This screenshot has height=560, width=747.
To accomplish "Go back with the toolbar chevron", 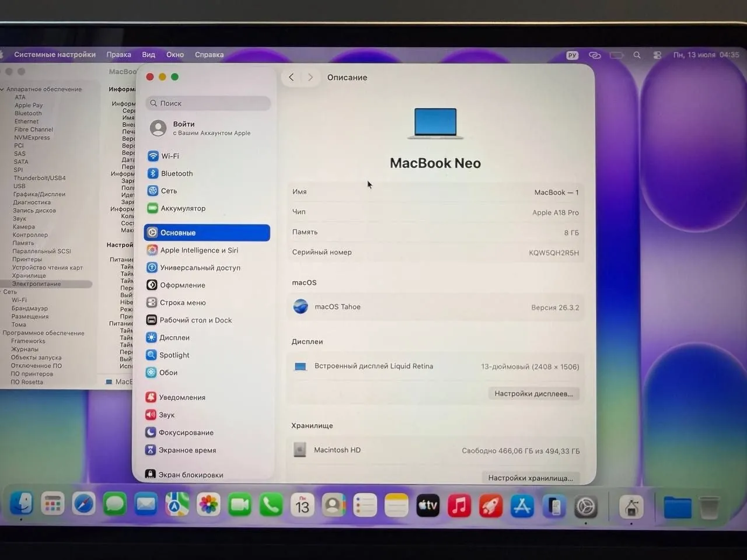I will pyautogui.click(x=291, y=77).
